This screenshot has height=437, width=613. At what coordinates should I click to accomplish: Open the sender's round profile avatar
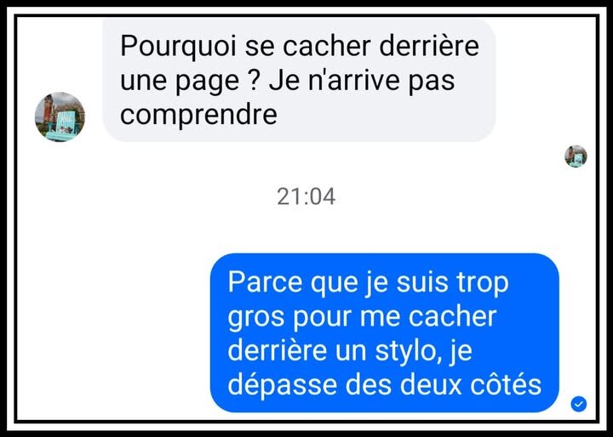coord(60,116)
